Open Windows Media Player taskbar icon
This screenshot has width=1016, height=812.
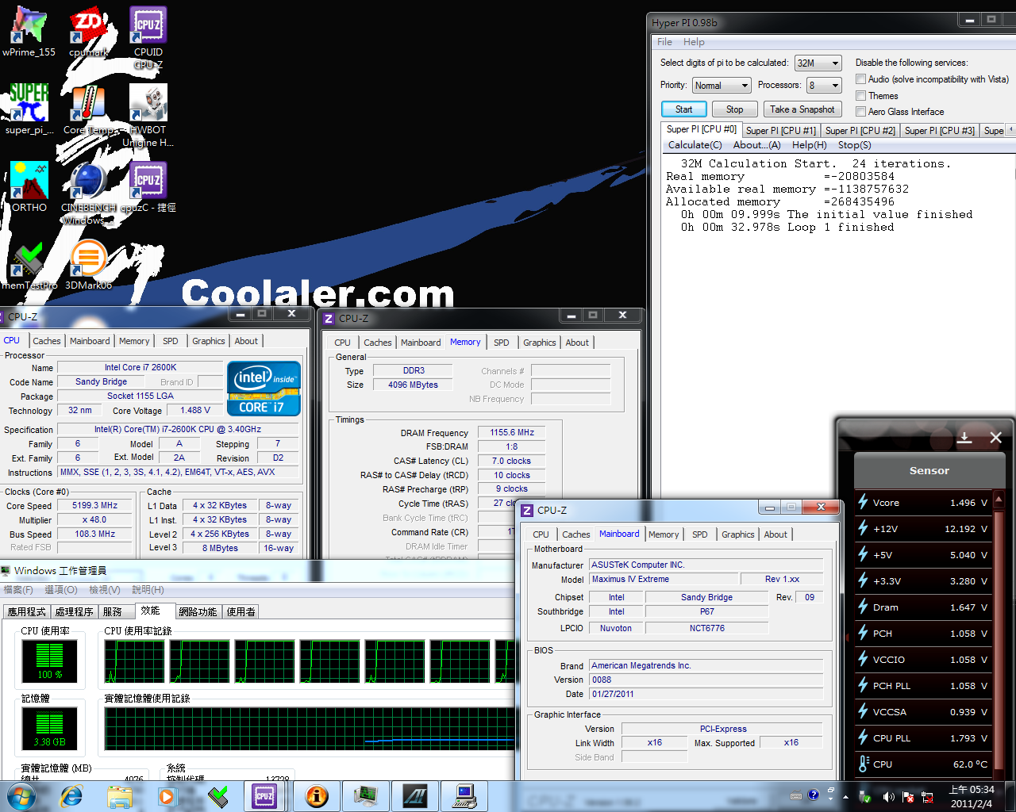click(x=167, y=796)
